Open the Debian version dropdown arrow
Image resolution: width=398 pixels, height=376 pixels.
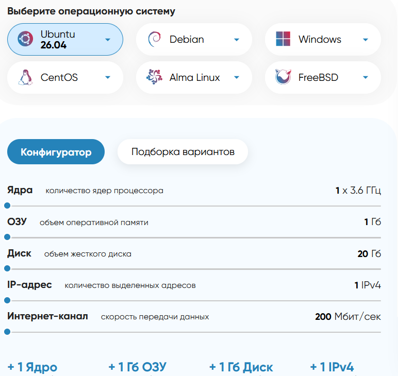237,40
